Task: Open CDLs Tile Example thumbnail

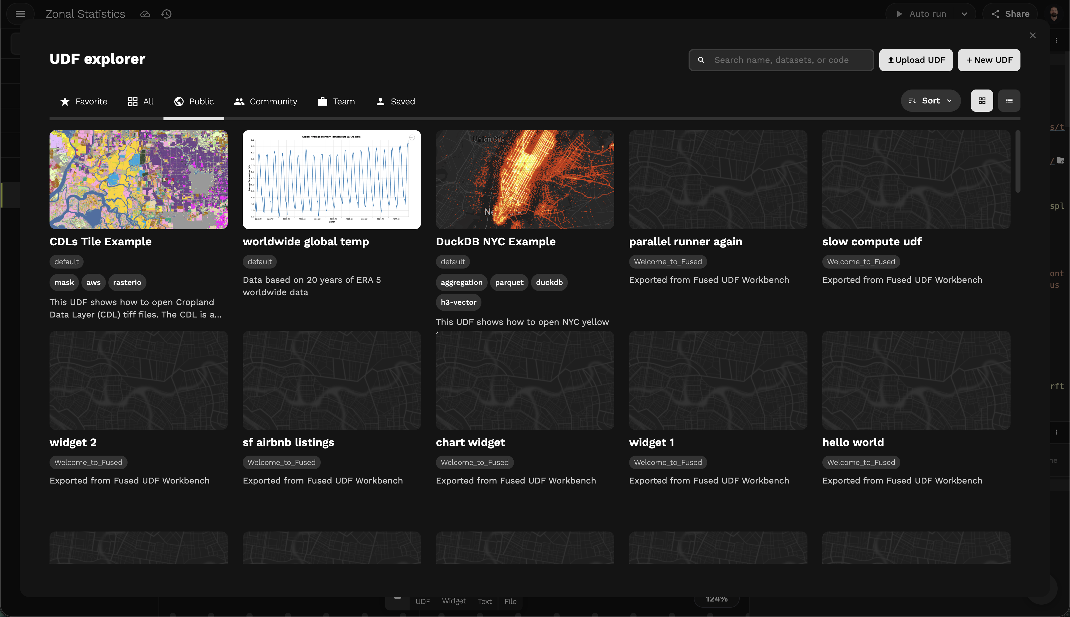Action: tap(138, 180)
